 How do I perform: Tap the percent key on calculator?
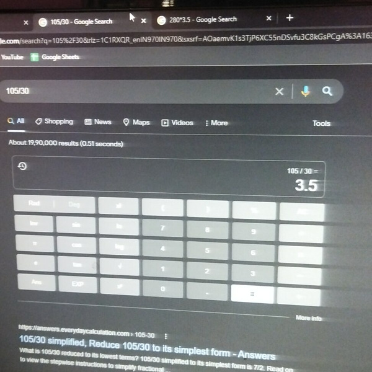pos(254,210)
